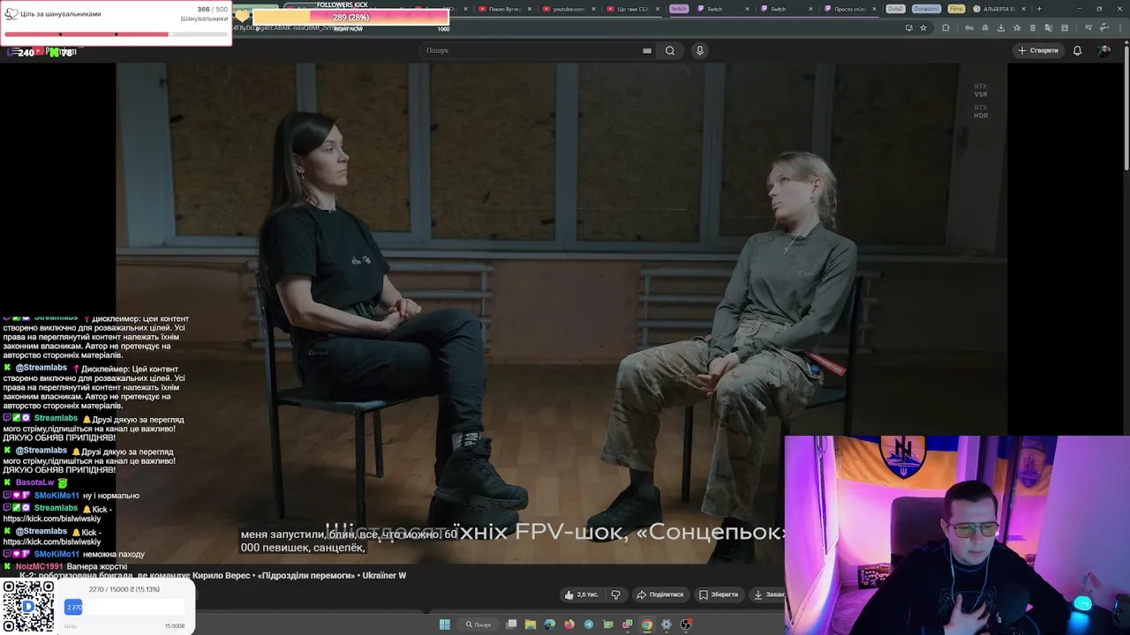The image size is (1130, 635).
Task: Like the video with thumbs-up button
Action: pyautogui.click(x=581, y=594)
